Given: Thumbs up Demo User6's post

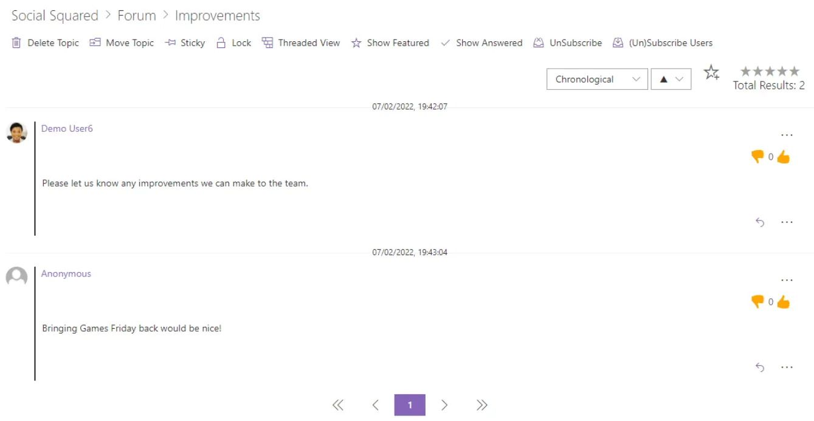Looking at the screenshot, I should point(783,157).
